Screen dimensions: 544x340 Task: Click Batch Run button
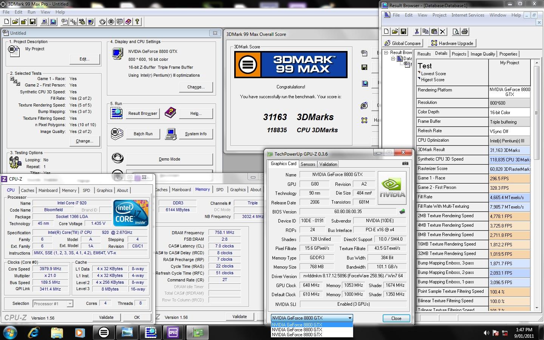[143, 134]
